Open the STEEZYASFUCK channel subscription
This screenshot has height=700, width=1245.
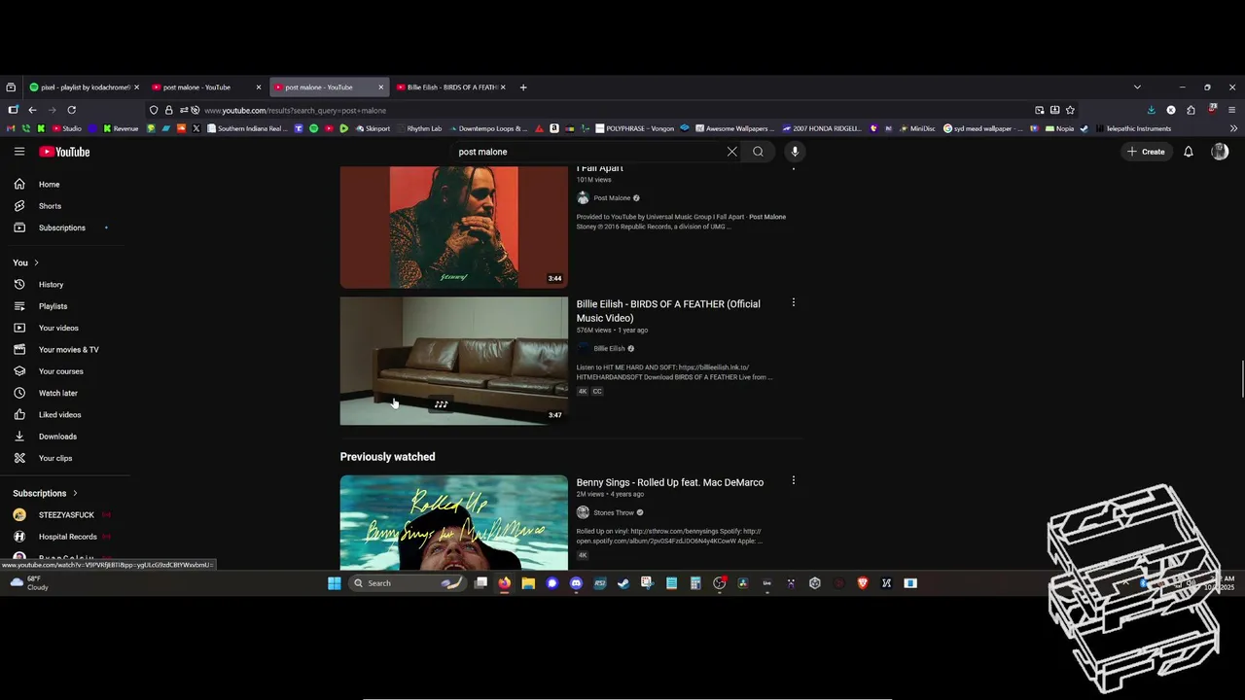click(x=65, y=515)
